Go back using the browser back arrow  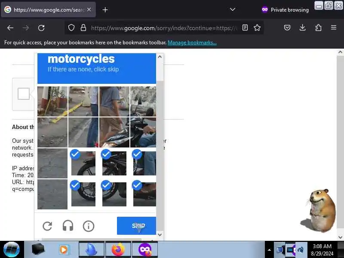point(10,28)
